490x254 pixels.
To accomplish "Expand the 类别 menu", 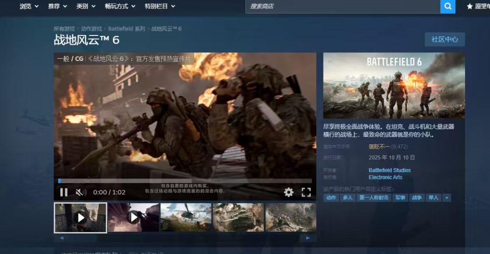I will [86, 6].
